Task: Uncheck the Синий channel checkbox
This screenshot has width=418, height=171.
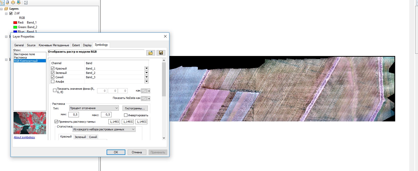Action: click(53, 77)
